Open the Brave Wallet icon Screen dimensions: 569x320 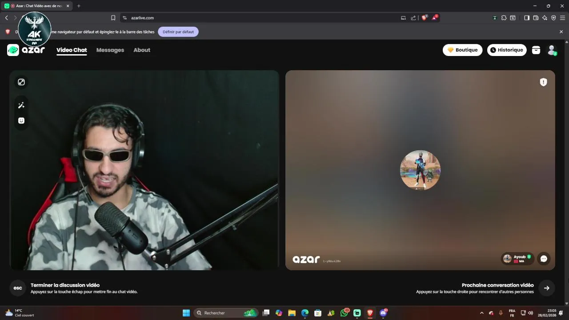click(x=536, y=18)
